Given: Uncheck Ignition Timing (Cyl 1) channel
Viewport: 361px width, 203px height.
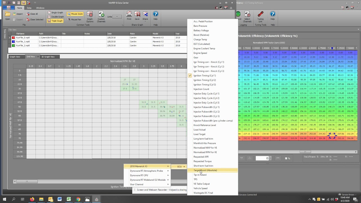Looking at the screenshot, I should tap(213, 76).
